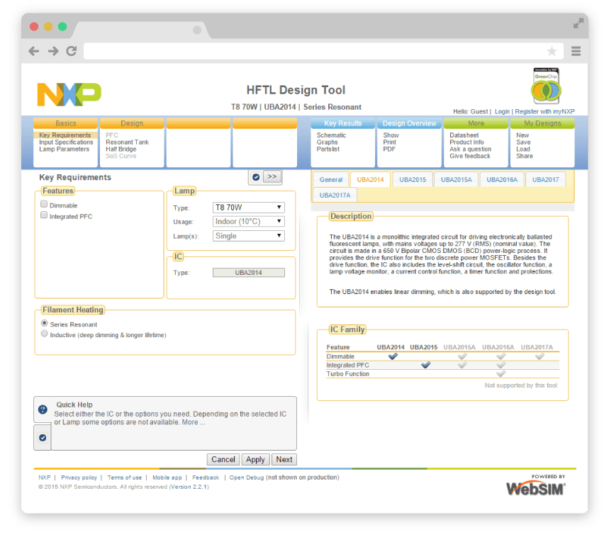
Task: Click Register with myNXP link
Action: 544,111
